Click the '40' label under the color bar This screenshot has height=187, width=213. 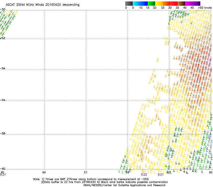coord(185,8)
